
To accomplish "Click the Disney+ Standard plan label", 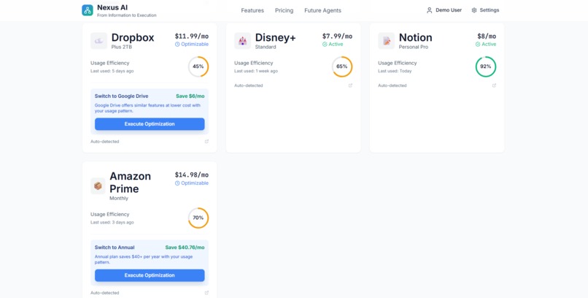I will (x=266, y=47).
